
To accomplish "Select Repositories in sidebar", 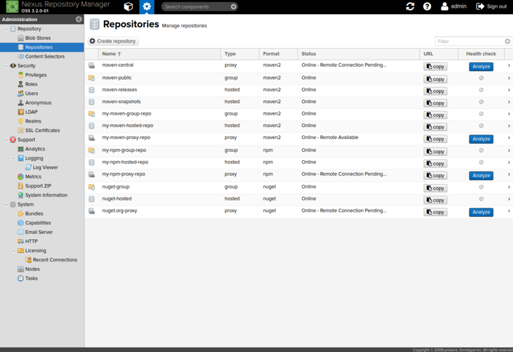I will point(42,47).
